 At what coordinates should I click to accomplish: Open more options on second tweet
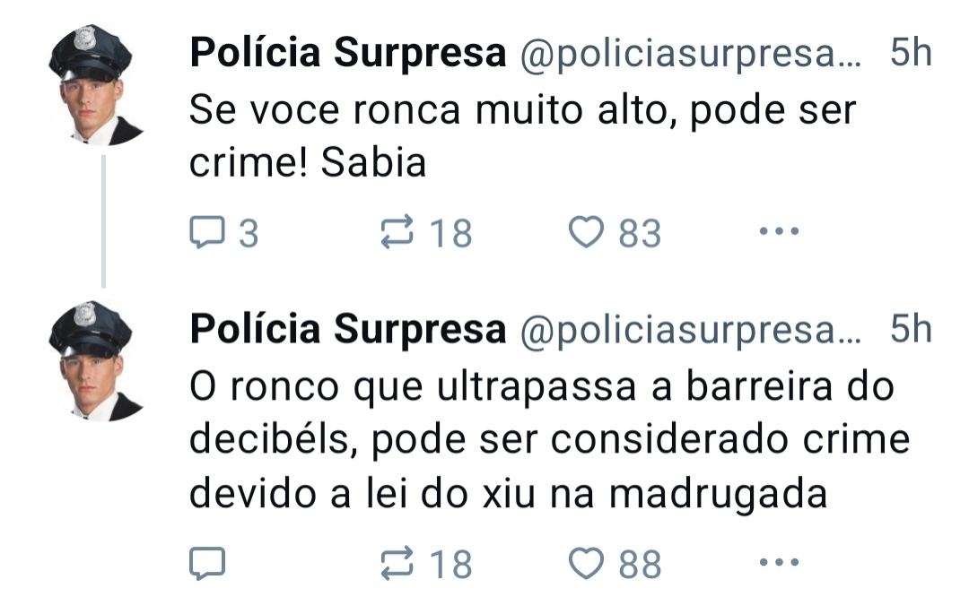(778, 563)
